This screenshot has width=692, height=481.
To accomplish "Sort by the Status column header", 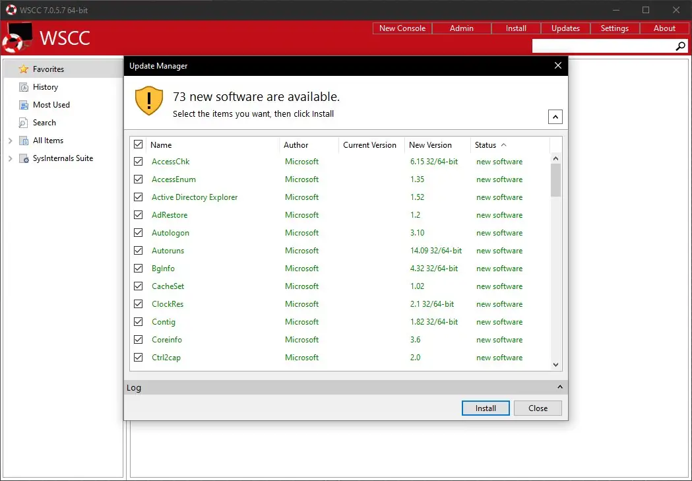I will [510, 144].
